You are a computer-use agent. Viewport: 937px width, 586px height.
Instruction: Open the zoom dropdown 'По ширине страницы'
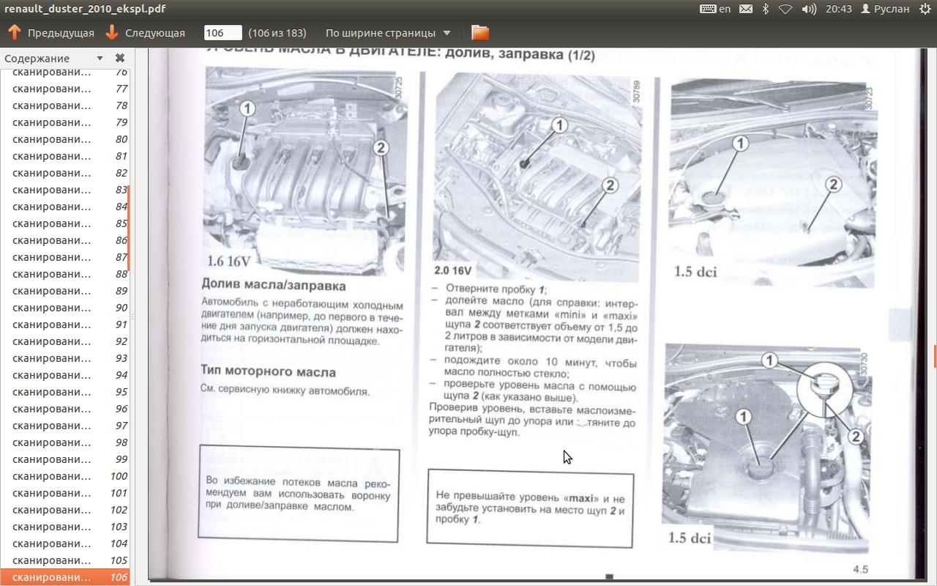click(388, 33)
